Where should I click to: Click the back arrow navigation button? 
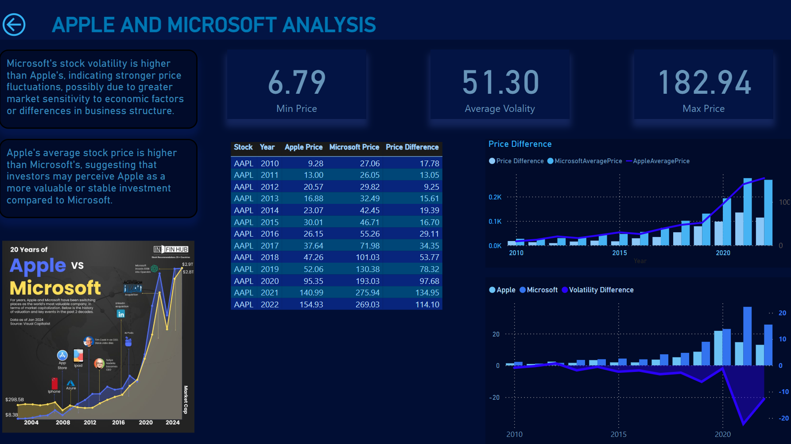tap(14, 25)
